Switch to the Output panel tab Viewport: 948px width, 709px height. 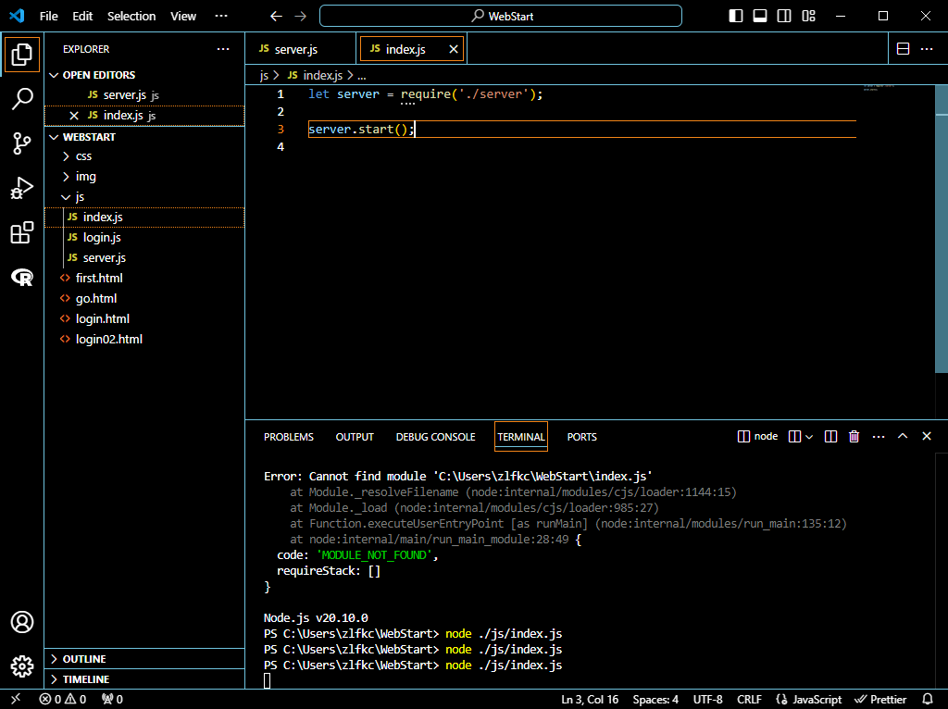click(355, 437)
